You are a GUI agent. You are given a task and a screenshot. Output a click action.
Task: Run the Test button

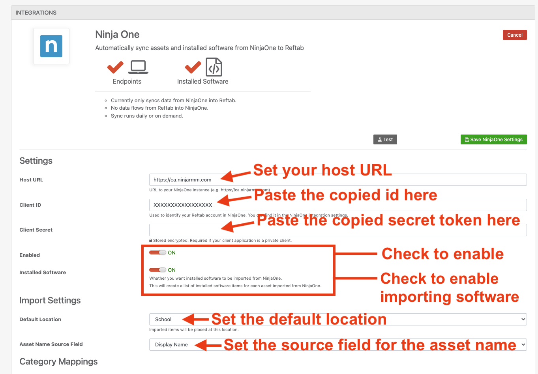[385, 139]
